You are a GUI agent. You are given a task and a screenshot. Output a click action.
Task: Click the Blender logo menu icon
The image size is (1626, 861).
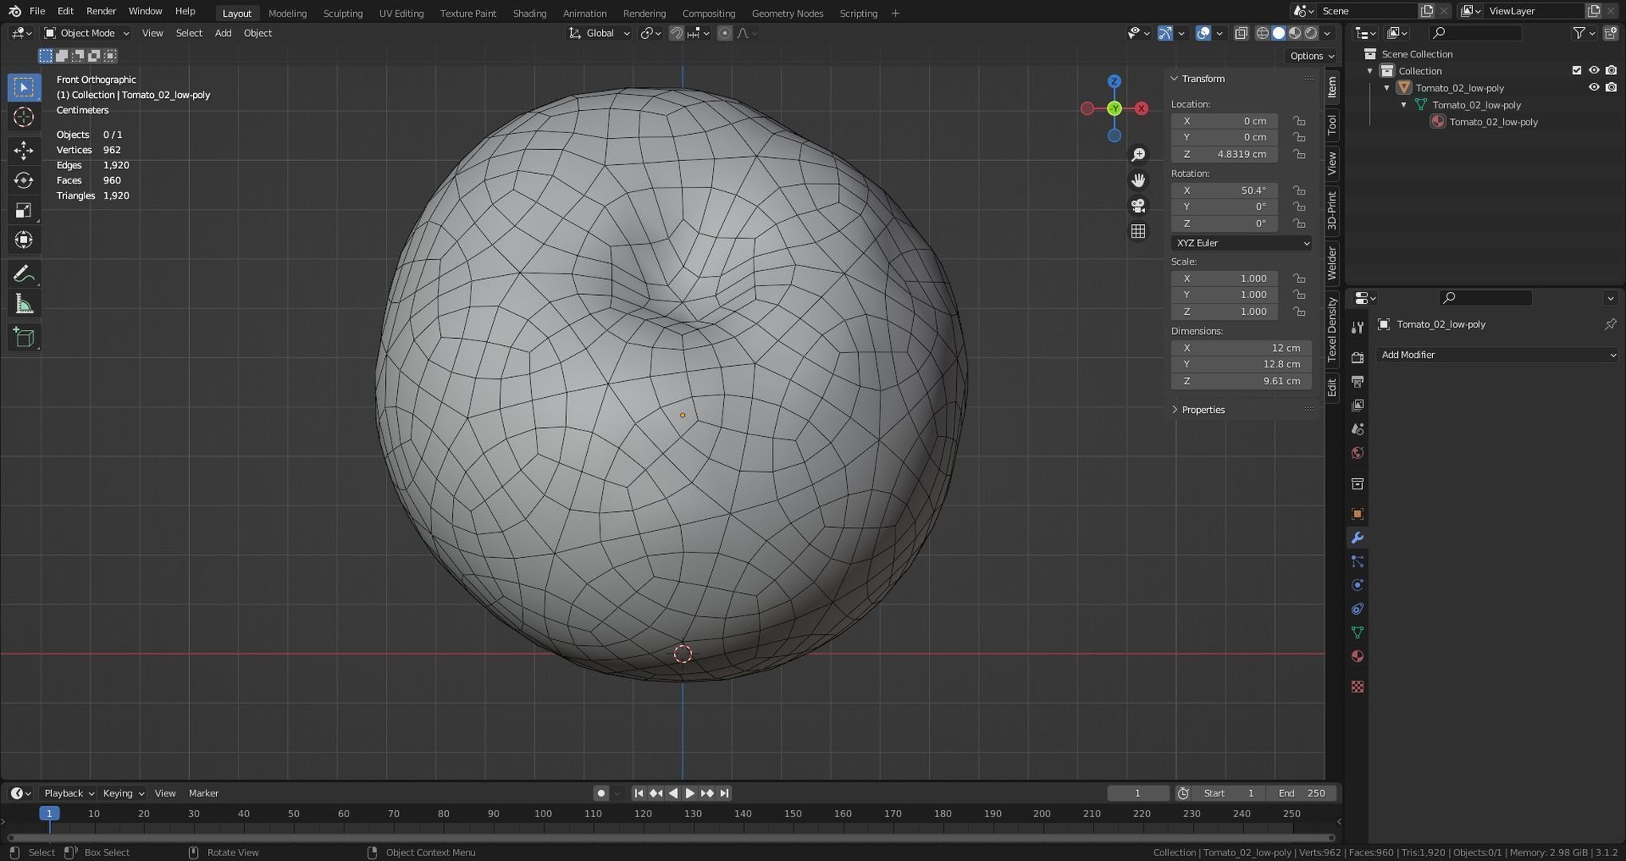pos(14,11)
